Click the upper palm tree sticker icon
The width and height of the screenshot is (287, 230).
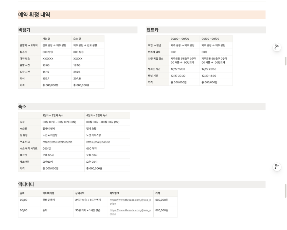[x=276, y=47]
